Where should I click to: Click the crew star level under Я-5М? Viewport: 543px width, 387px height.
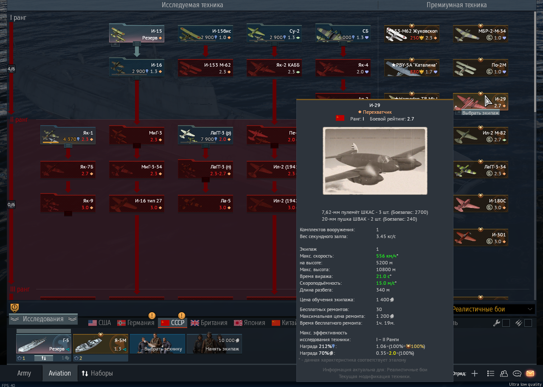(78, 358)
